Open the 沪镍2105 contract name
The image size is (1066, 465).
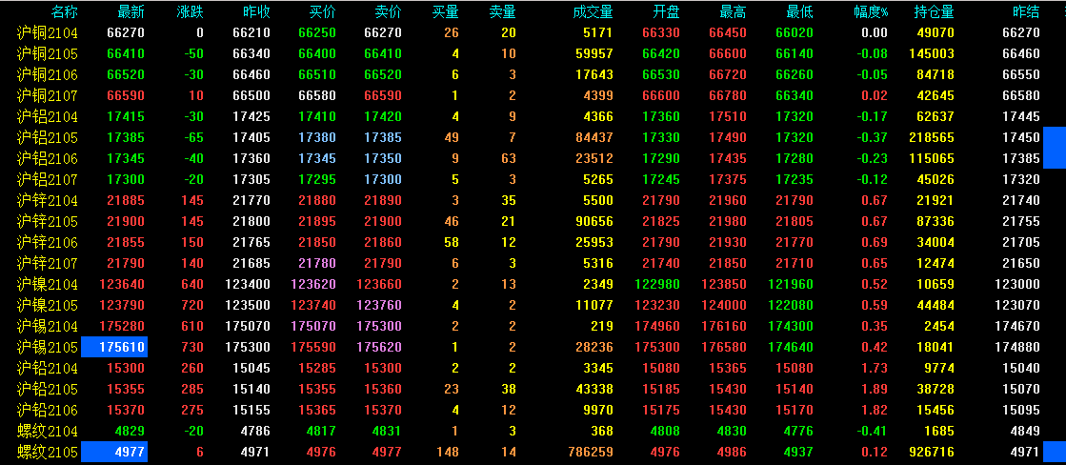pyautogui.click(x=47, y=306)
